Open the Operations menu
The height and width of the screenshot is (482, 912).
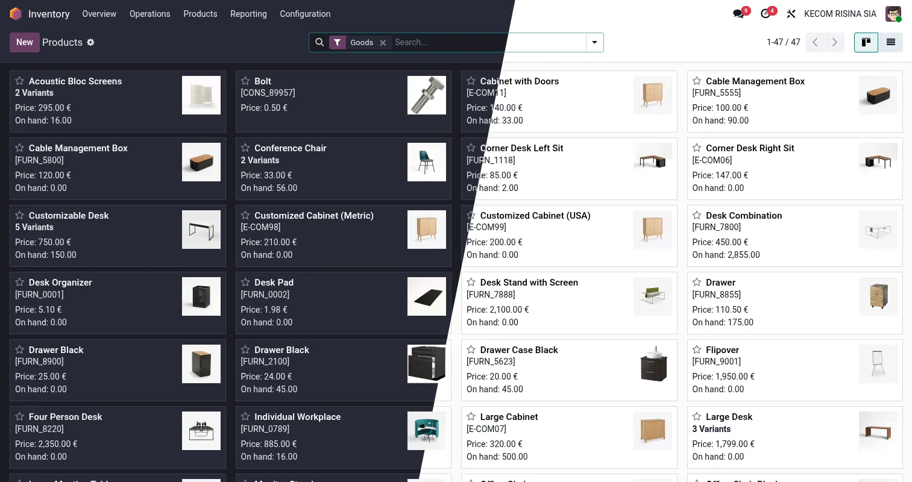click(149, 14)
